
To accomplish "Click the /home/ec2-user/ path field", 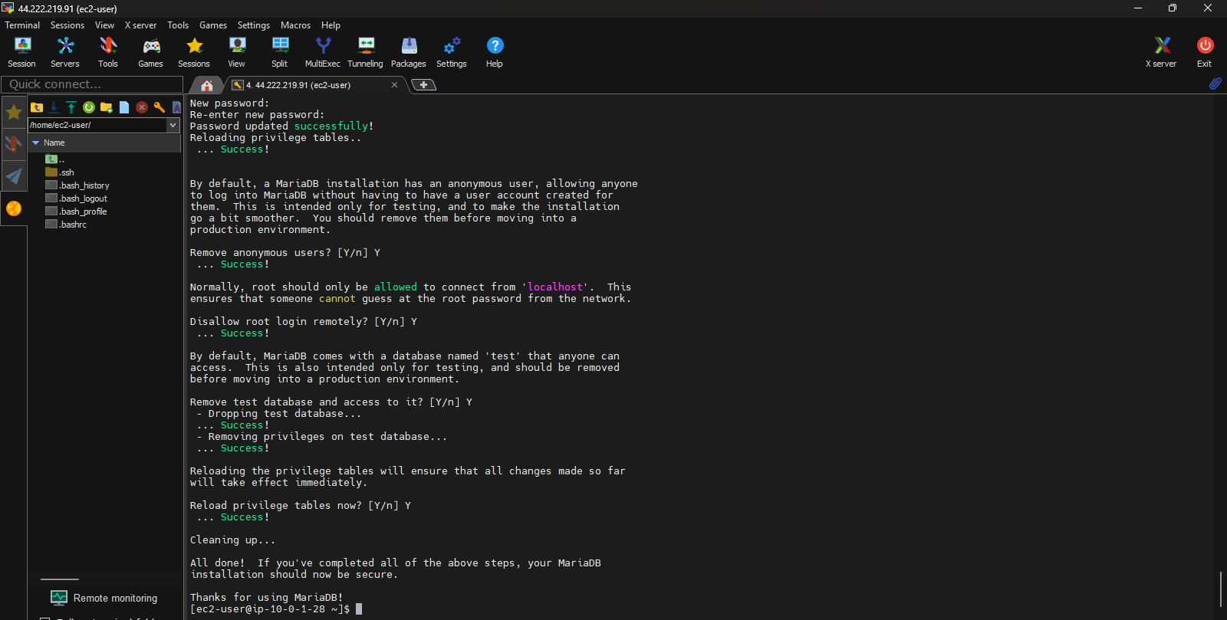I will 97,125.
